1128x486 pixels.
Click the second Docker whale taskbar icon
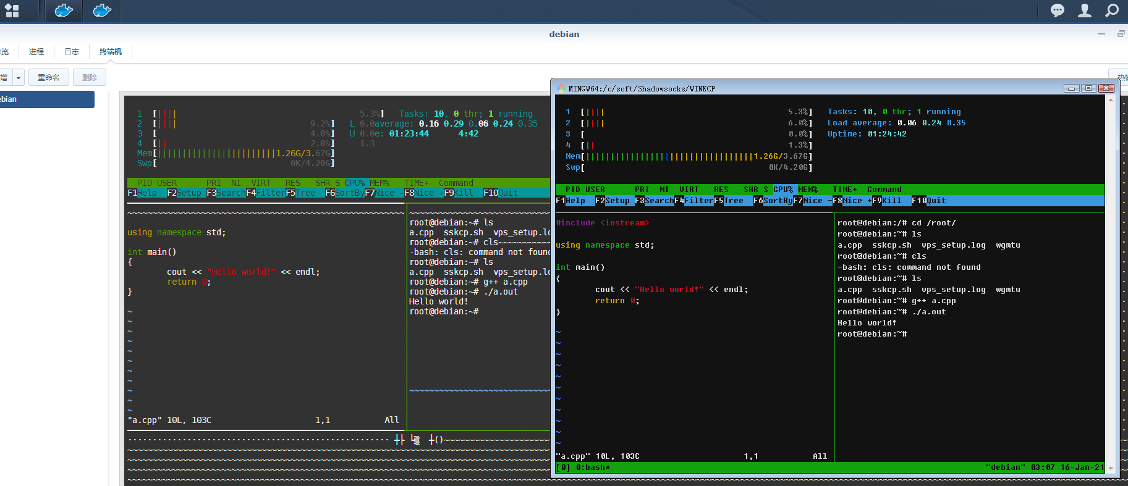point(102,10)
